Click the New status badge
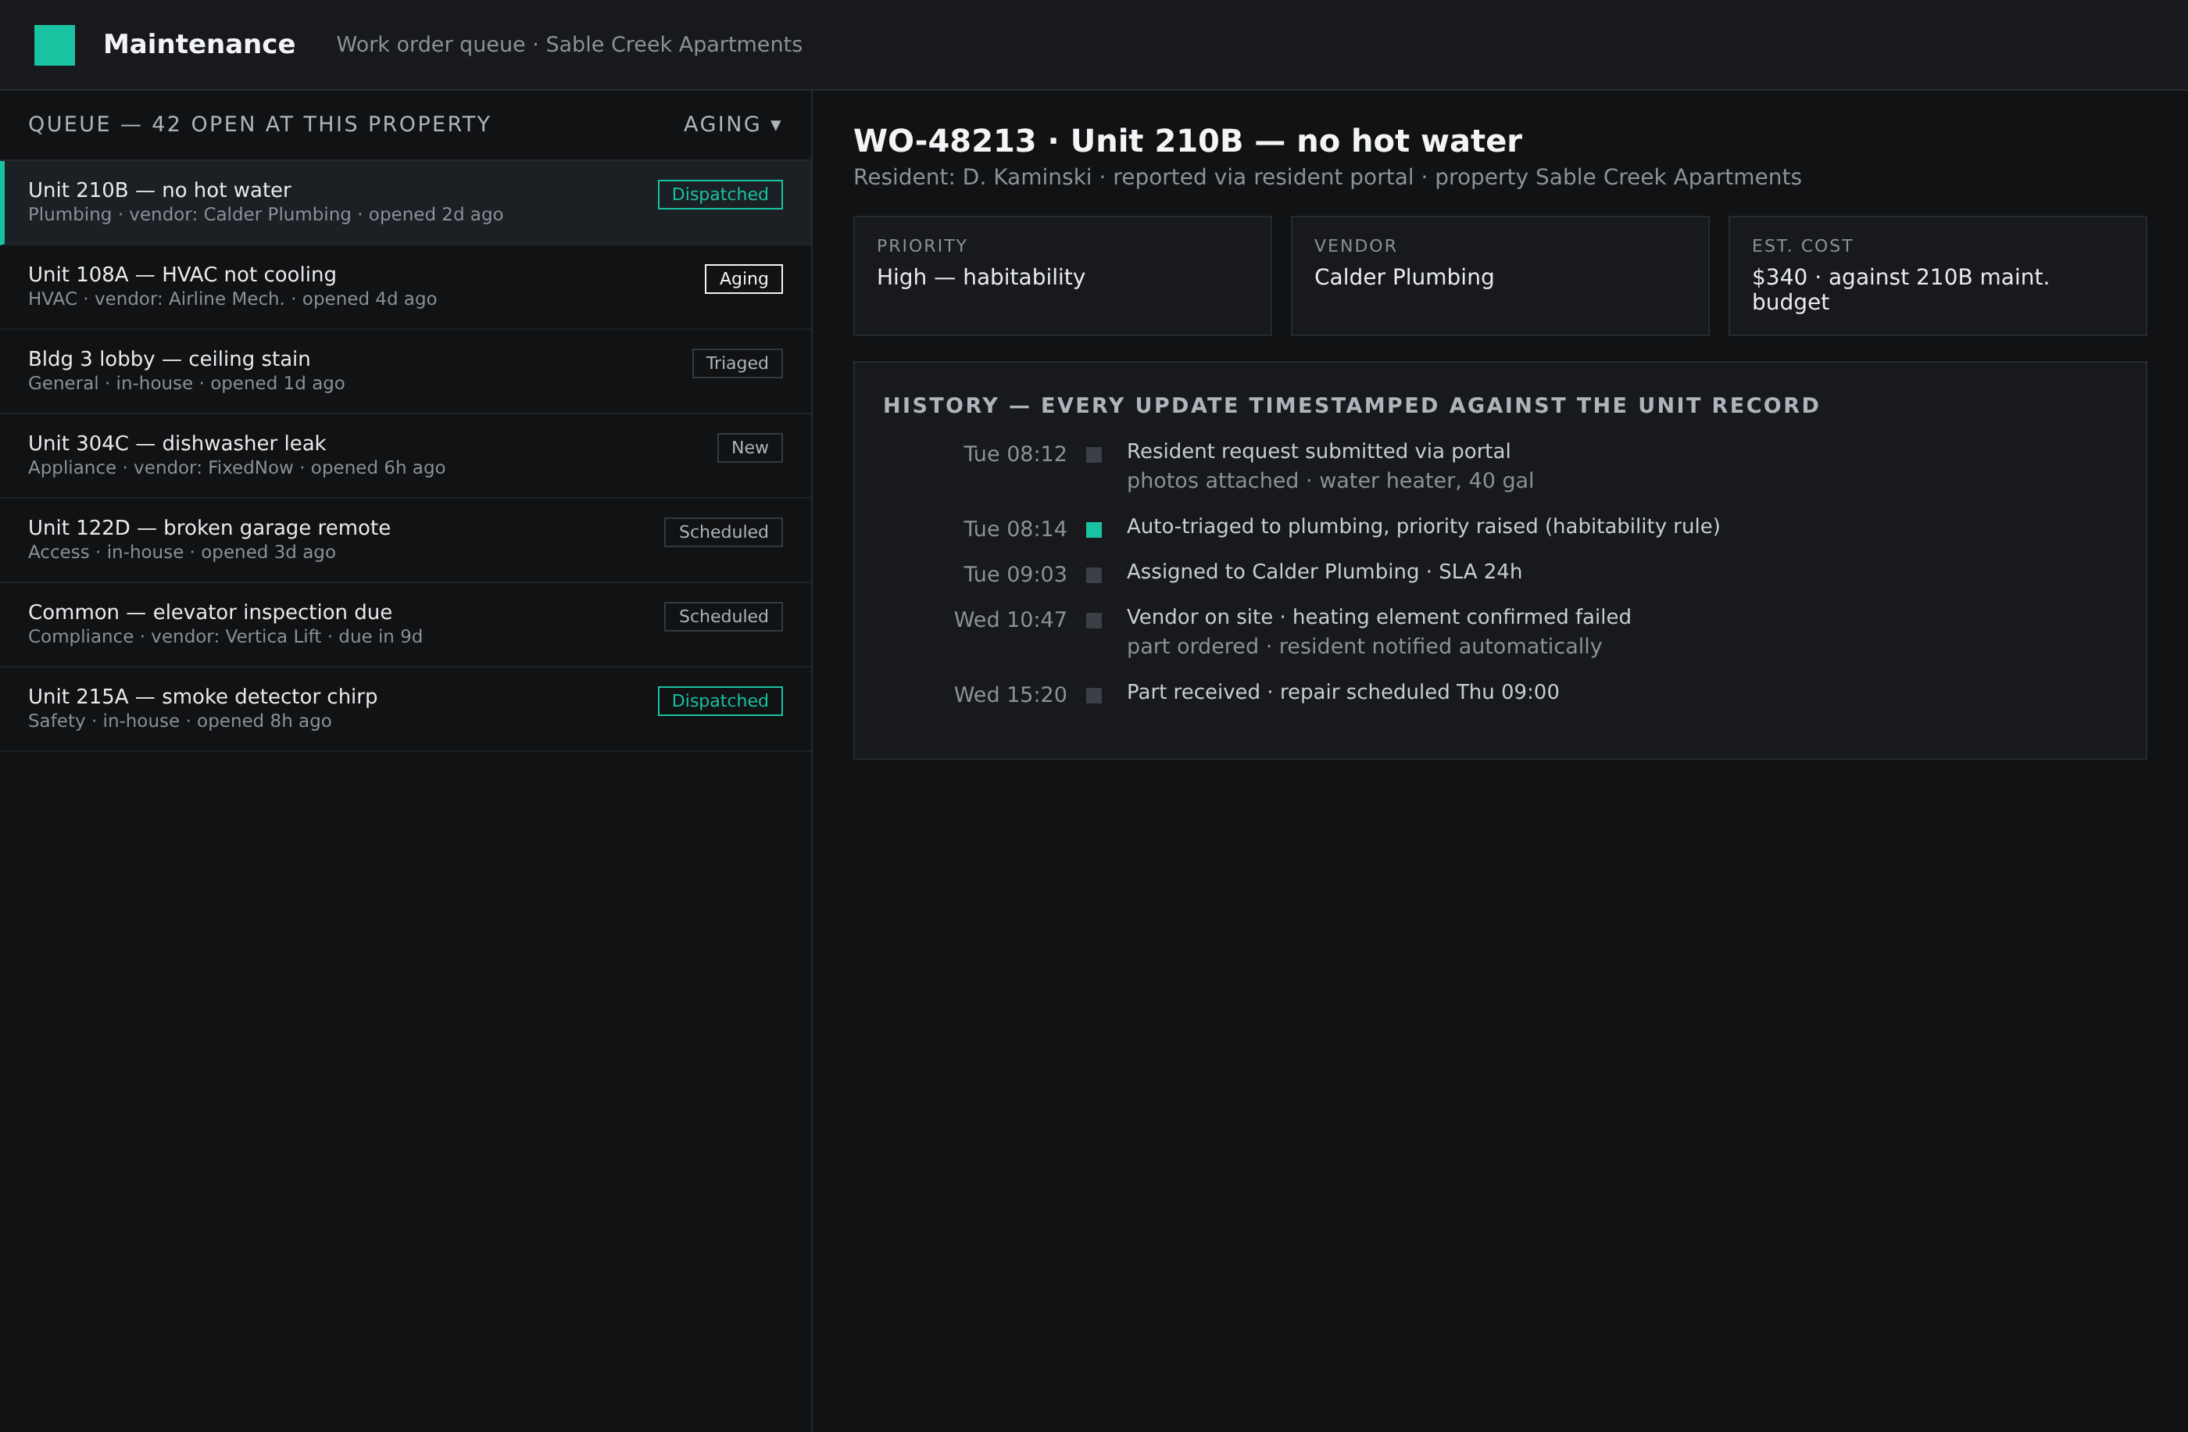Screen dimensions: 2188x1432 point(750,448)
